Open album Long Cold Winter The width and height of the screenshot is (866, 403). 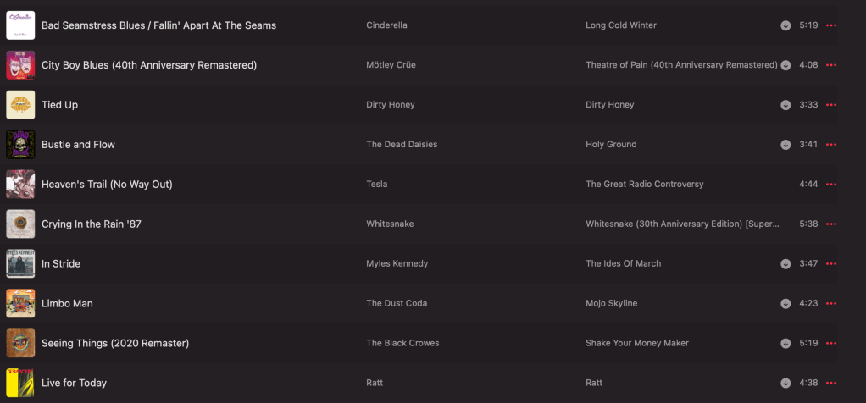pos(620,25)
